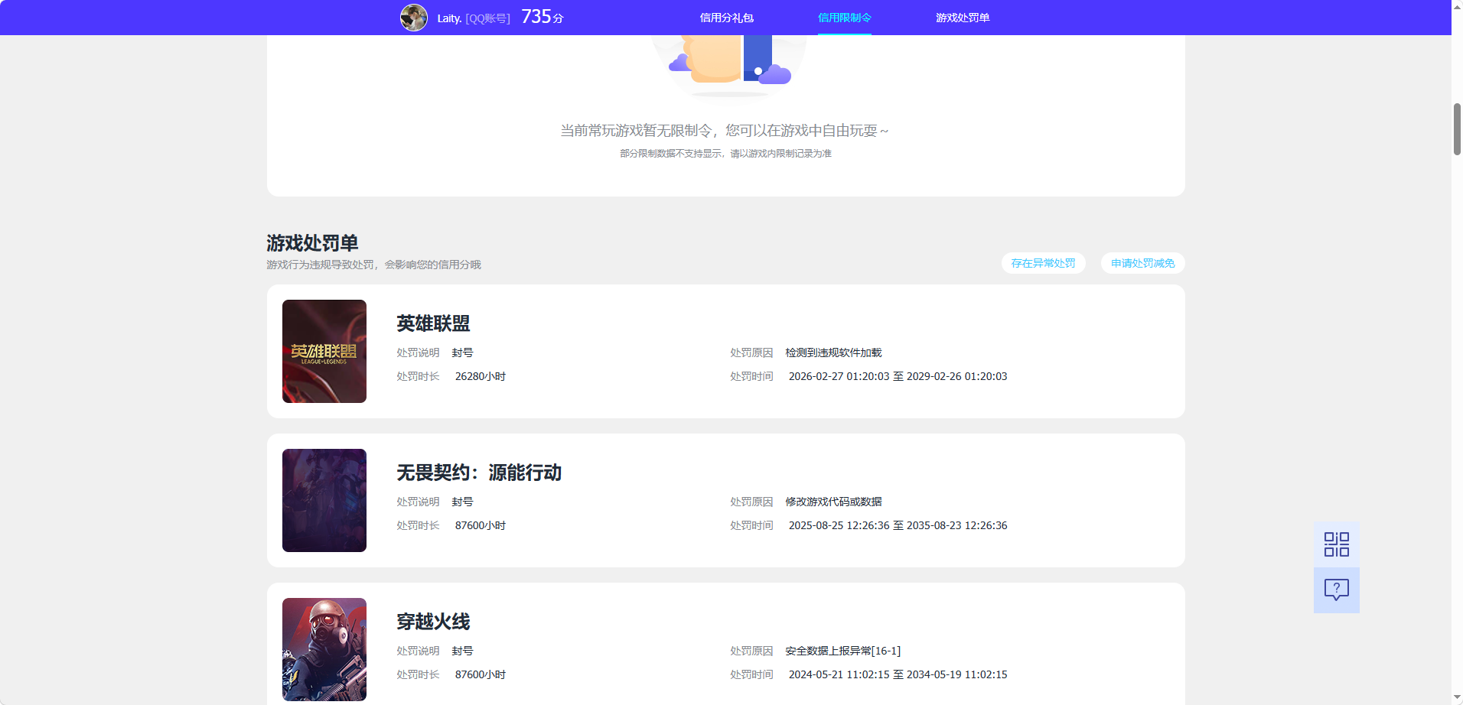Open the QR code floating icon

pyautogui.click(x=1337, y=544)
